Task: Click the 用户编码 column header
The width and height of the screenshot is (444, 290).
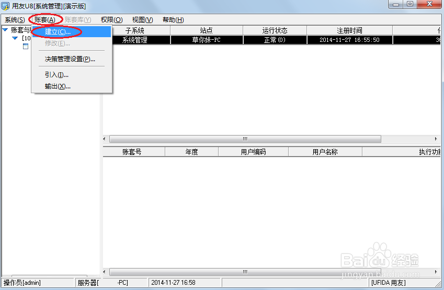Action: 253,152
